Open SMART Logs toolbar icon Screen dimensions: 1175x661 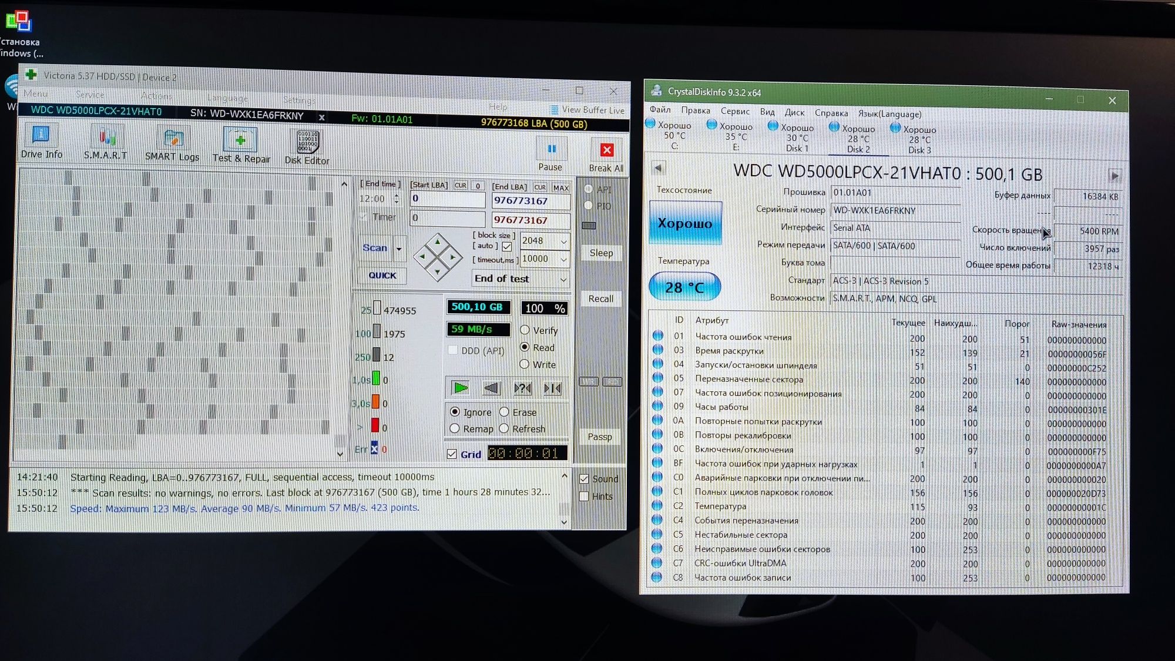click(172, 145)
